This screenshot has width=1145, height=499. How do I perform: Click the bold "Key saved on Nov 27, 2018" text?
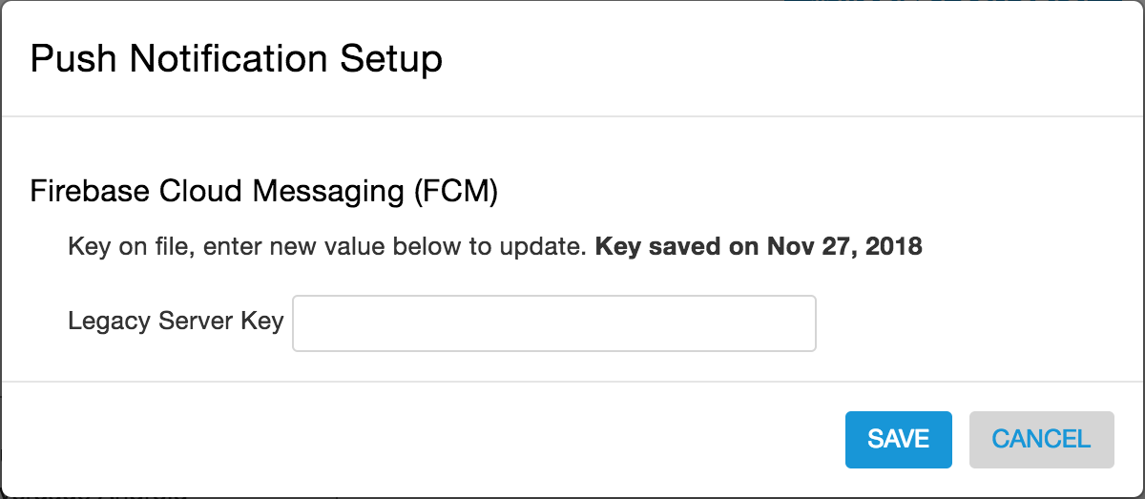pos(759,247)
